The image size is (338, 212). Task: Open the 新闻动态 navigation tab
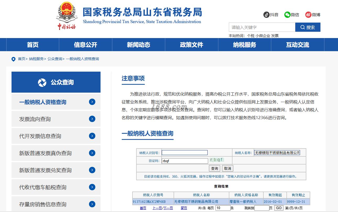click(x=138, y=45)
